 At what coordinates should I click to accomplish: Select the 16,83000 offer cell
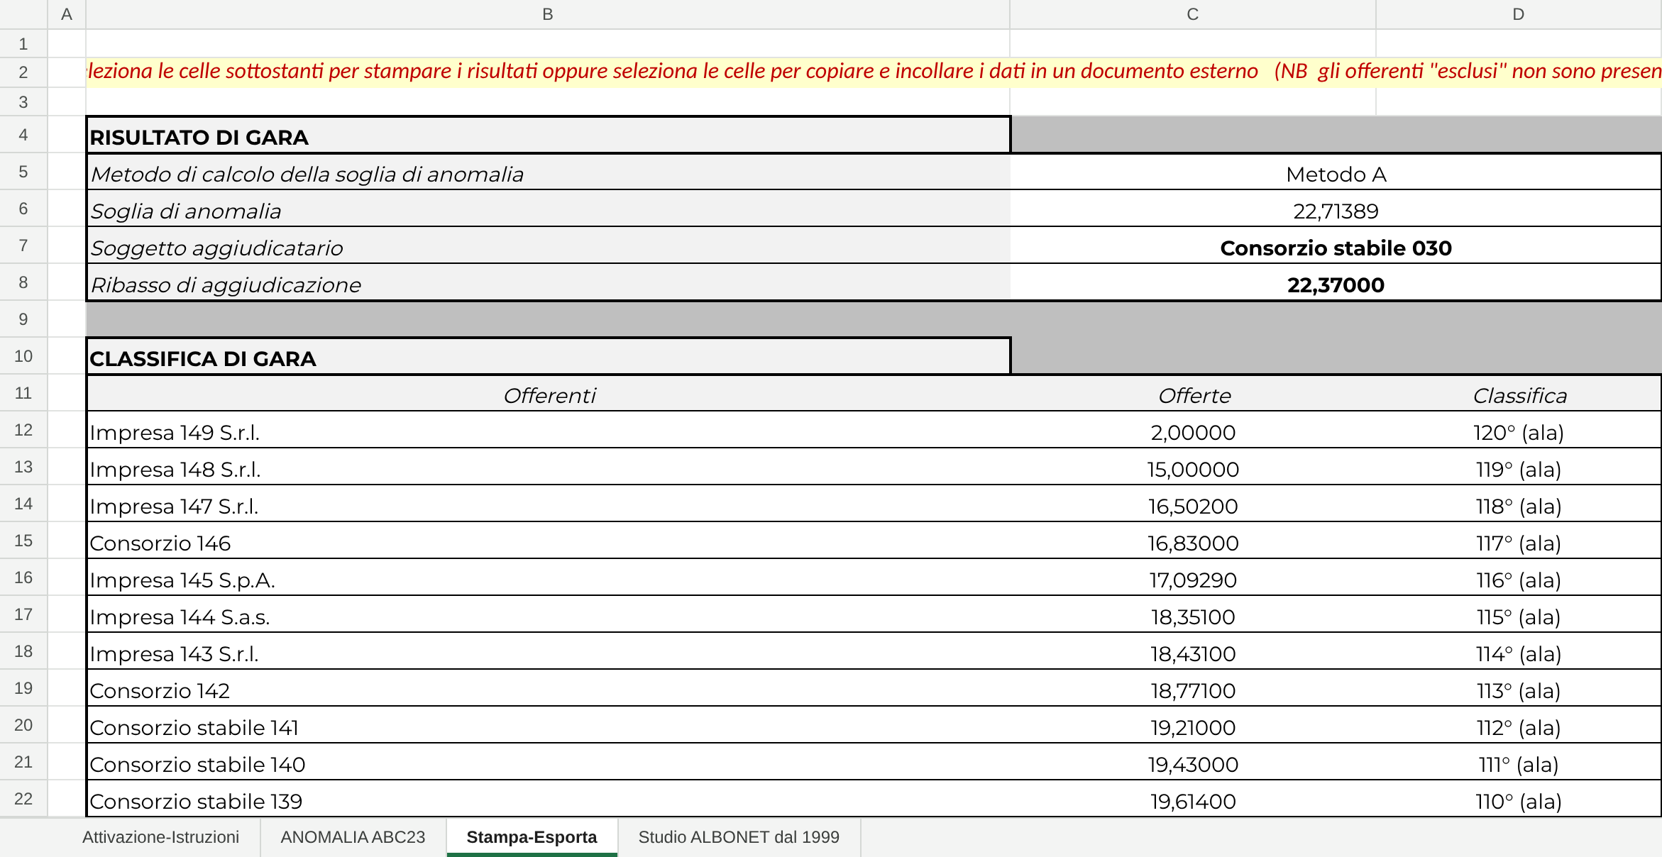(x=1193, y=542)
